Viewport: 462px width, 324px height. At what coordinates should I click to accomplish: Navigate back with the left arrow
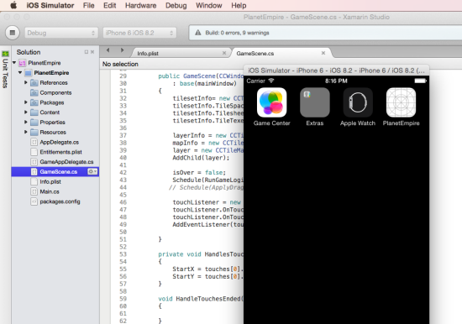[108, 50]
